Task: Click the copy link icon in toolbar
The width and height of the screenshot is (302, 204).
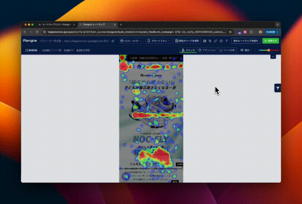Action: pyautogui.click(x=215, y=41)
